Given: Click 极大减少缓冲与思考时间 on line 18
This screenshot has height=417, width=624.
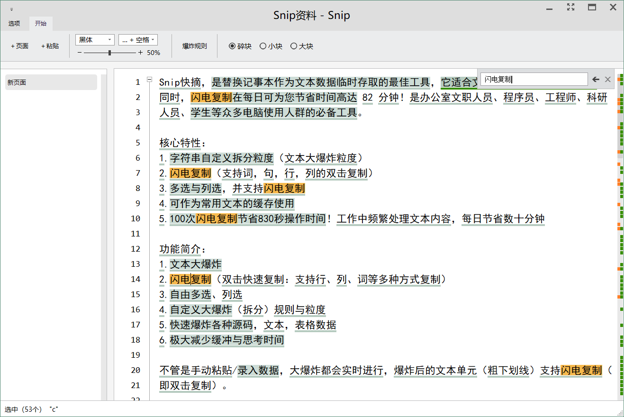Looking at the screenshot, I should point(227,340).
